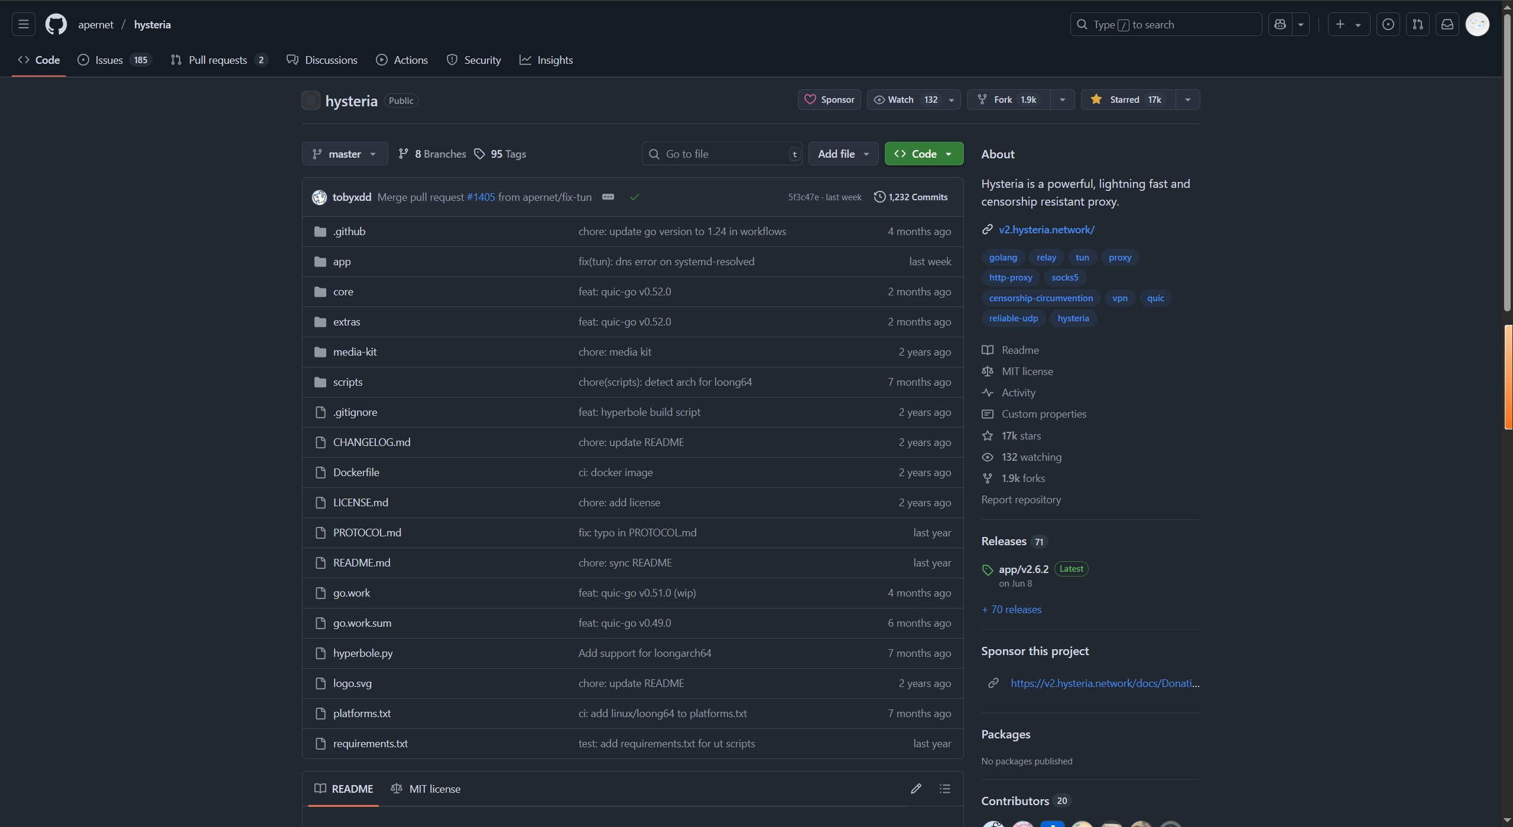Click the Sponsor button
The height and width of the screenshot is (827, 1513).
tap(829, 100)
